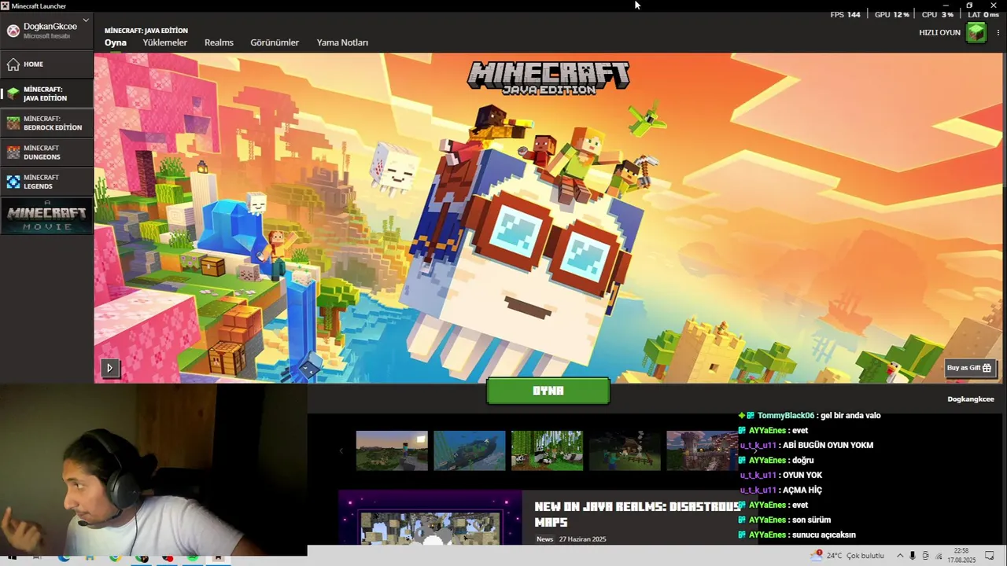Click the left arrow of the screenshot carousel
This screenshot has height=566, width=1007.
341,450
